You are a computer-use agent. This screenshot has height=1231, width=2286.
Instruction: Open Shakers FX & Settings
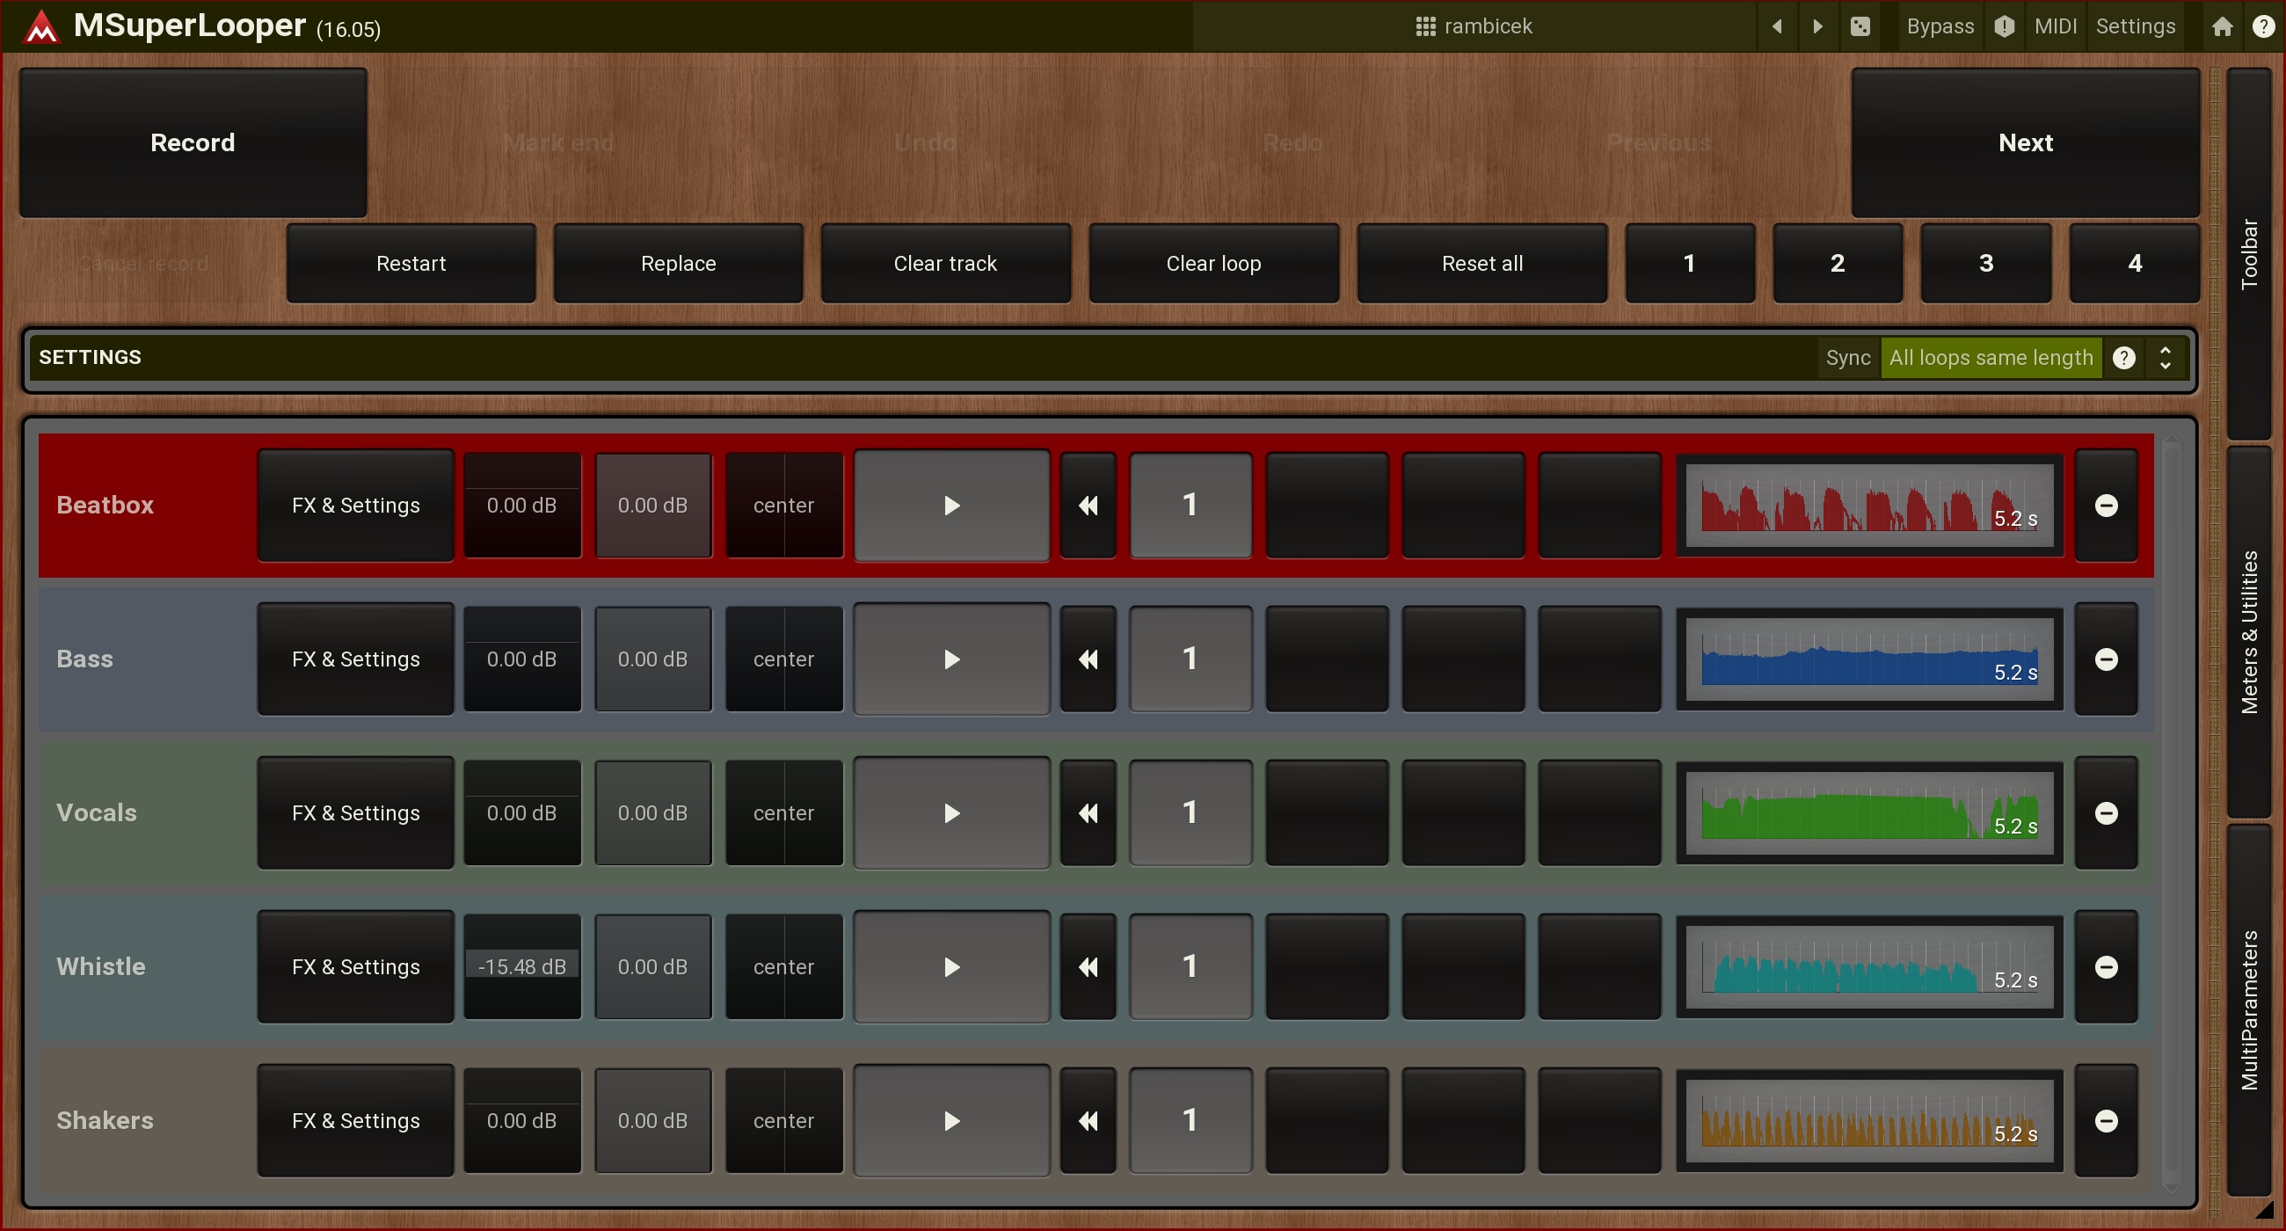coord(356,1121)
